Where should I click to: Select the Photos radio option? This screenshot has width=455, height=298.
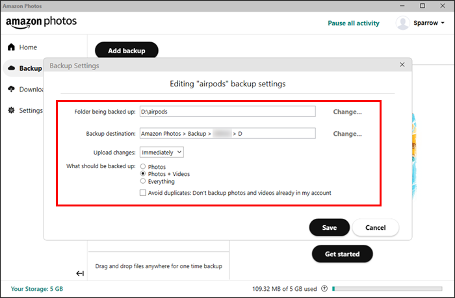click(143, 167)
